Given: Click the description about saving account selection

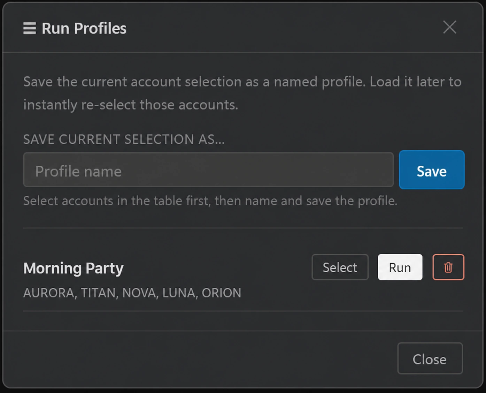Looking at the screenshot, I should [x=242, y=93].
